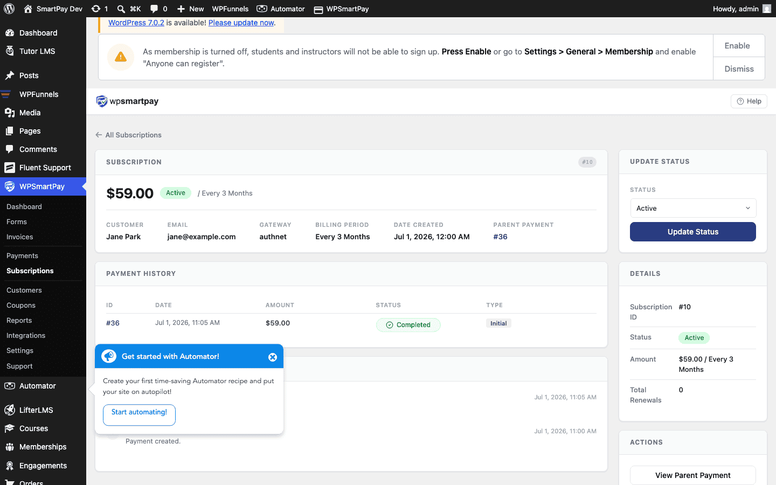This screenshot has height=485, width=776.
Task: Open WPFunnels in the admin bar
Action: point(230,9)
